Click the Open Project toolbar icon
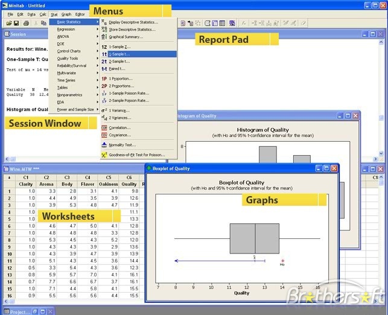 9,24
